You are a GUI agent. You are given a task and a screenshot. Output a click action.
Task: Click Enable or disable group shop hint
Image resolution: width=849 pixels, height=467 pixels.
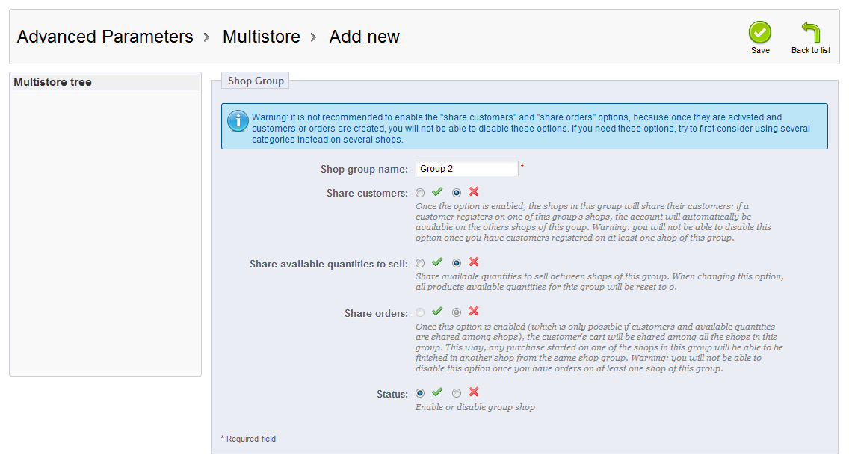(475, 407)
